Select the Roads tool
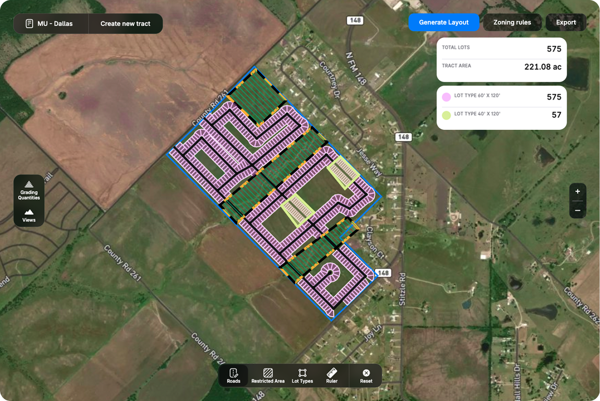 click(x=233, y=376)
